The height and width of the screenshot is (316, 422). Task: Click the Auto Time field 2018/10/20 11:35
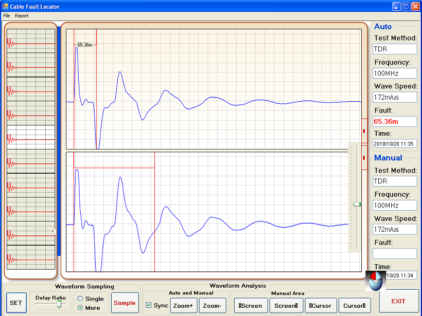[395, 144]
